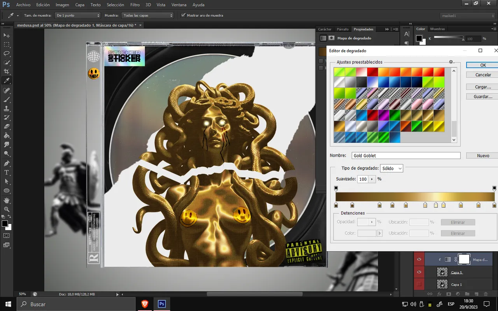Image resolution: width=498 pixels, height=311 pixels.
Task: Open the Tam. de muestra dropdown
Action: [x=77, y=16]
